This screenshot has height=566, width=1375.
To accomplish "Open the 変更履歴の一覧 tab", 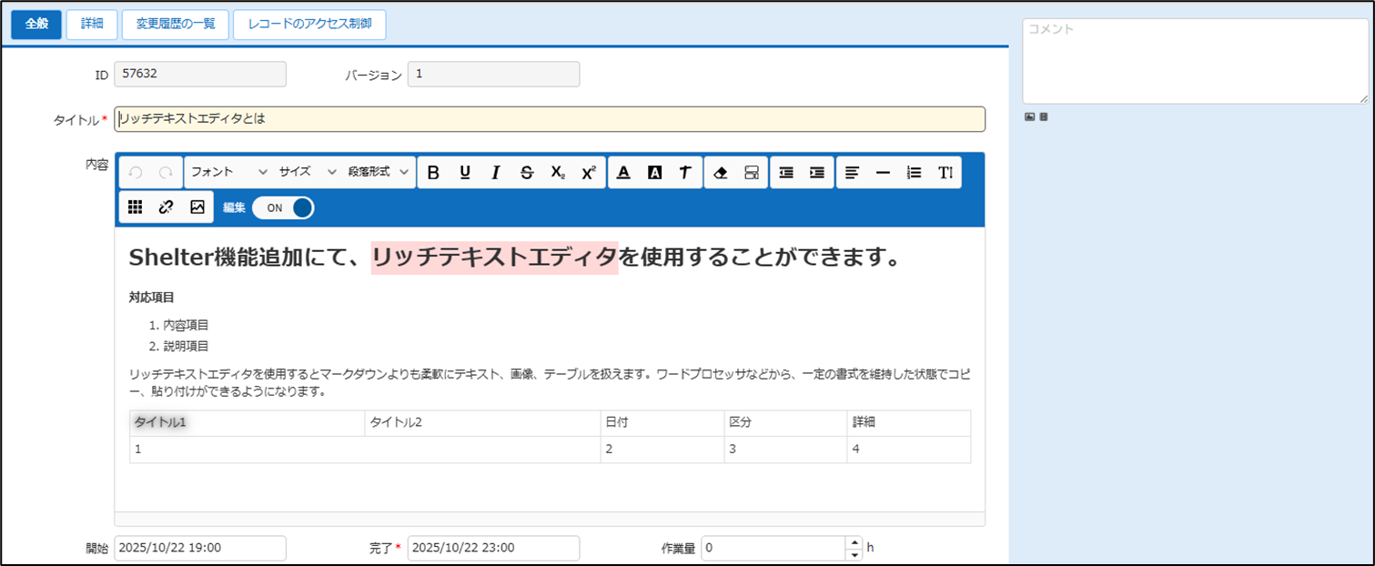I will (x=176, y=25).
